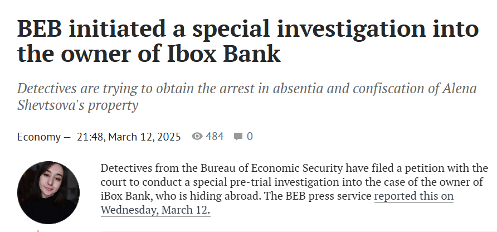497x232 pixels.
Task: Click "BEB press service" in the paragraph
Action: click(x=328, y=196)
